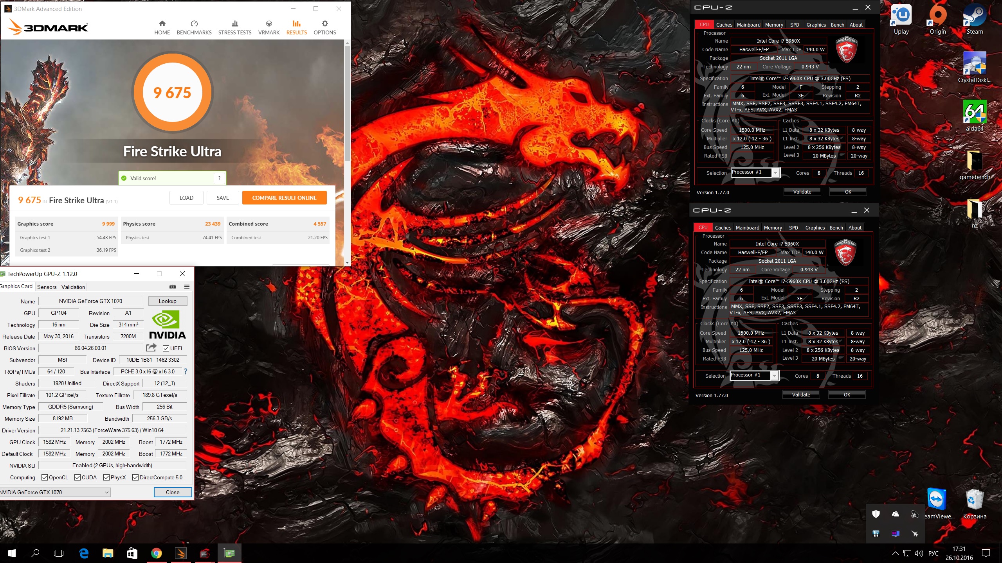Open Steam desktop shortcut
Viewport: 1002px width, 563px height.
coord(975,20)
